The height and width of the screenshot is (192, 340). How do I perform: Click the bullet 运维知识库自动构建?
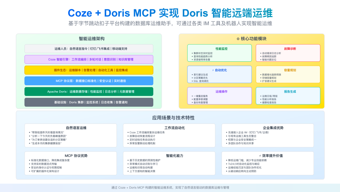point(141,167)
